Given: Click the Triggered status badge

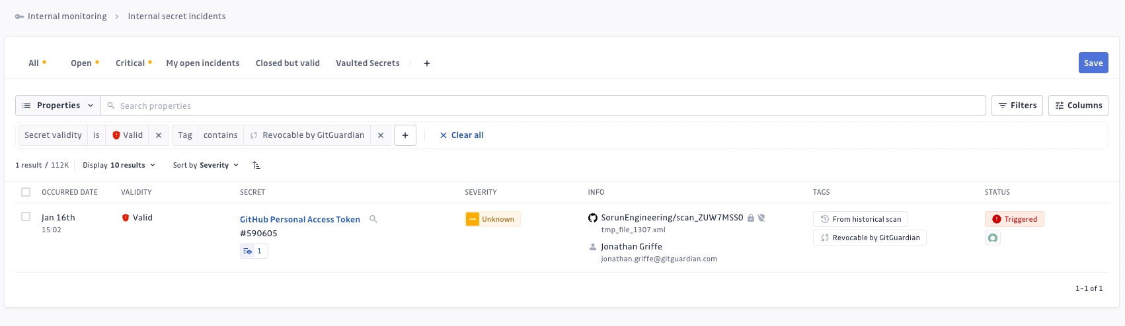Looking at the screenshot, I should point(1015,219).
